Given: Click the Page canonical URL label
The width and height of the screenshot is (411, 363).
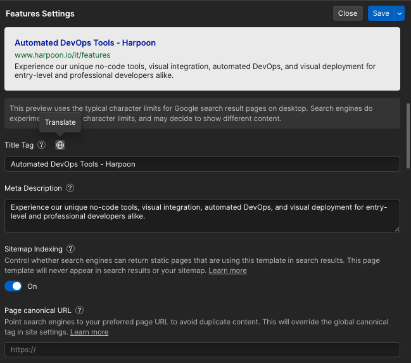Looking at the screenshot, I should tap(38, 310).
